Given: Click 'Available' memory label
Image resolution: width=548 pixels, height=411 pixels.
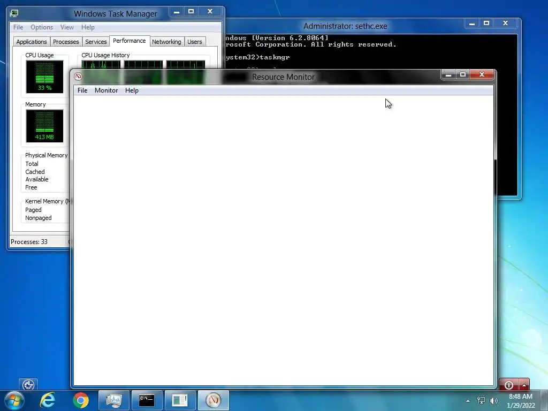Looking at the screenshot, I should click(x=37, y=179).
